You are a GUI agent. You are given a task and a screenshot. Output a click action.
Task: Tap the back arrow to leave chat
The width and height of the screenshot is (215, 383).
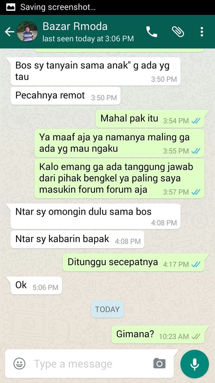9,32
